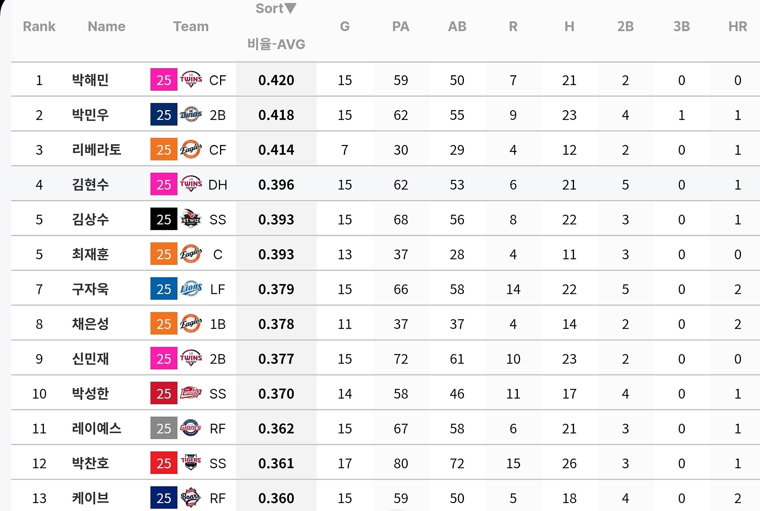The image size is (760, 511).
Task: Sort by HR column header
Action: click(737, 26)
